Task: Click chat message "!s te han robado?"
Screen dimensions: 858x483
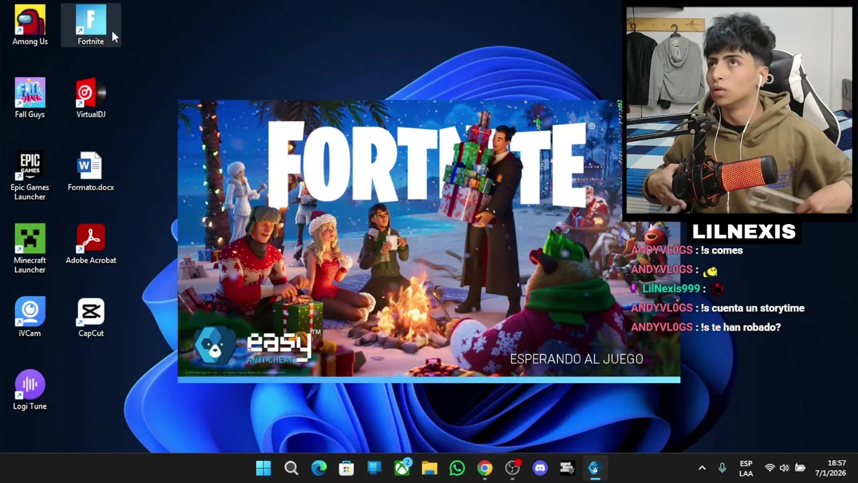Action: (x=741, y=327)
